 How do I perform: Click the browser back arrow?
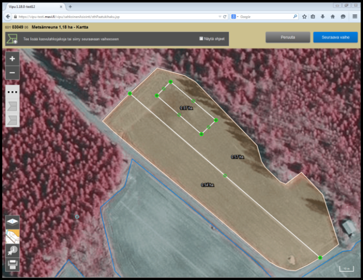8,17
